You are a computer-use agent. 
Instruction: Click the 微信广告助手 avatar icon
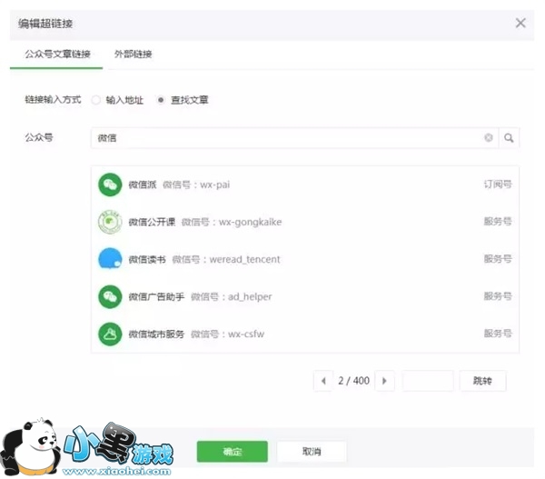(x=110, y=296)
